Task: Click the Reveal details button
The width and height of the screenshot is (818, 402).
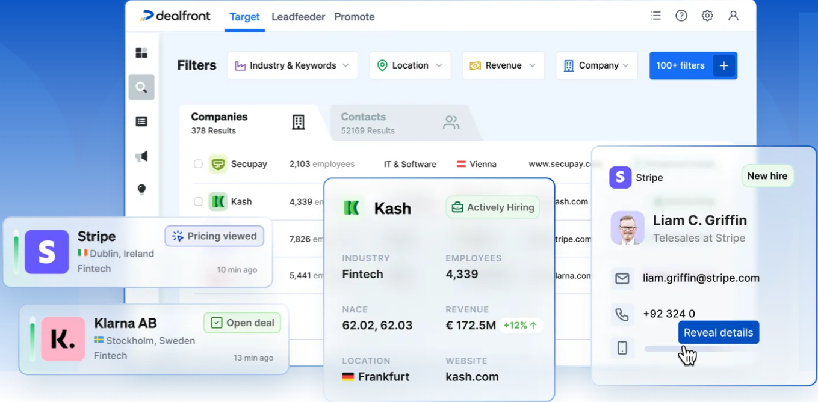Action: [x=719, y=332]
